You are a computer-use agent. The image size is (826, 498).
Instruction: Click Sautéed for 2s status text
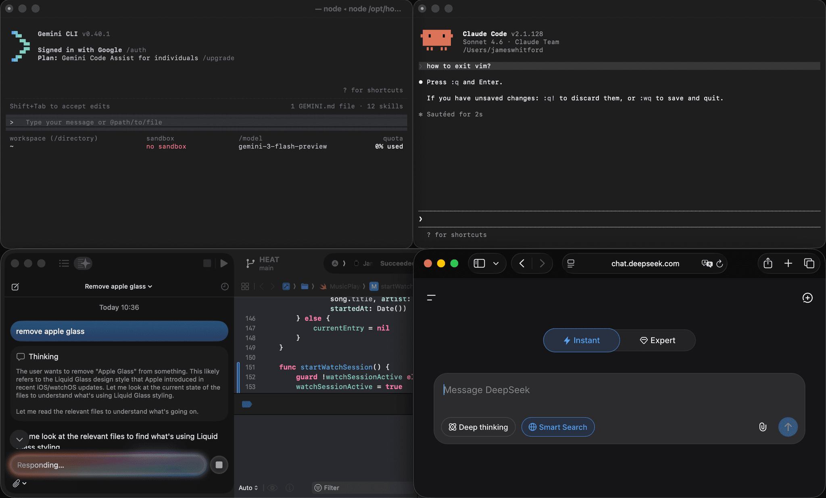point(455,114)
